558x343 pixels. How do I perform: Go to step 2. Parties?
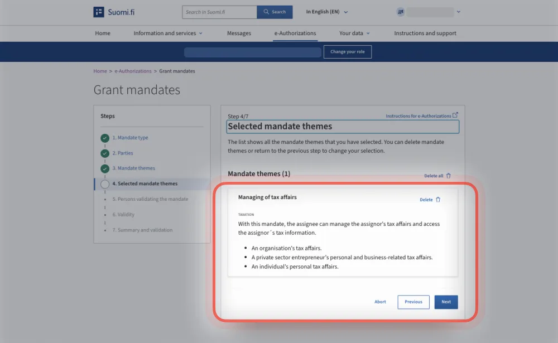point(123,153)
